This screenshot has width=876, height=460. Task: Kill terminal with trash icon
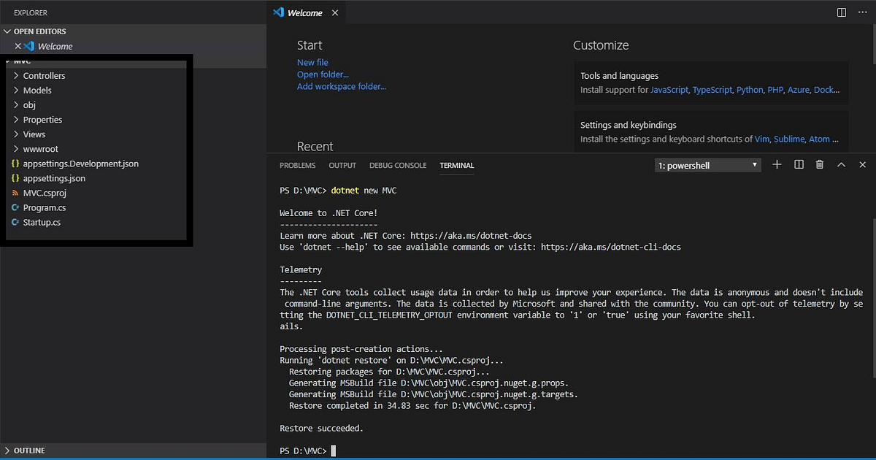(x=820, y=165)
